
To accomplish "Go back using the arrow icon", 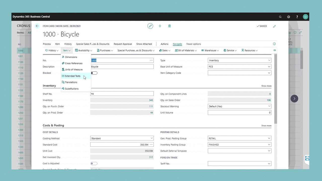I will pyautogui.click(x=37, y=26).
